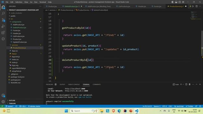Open the Source Control view

point(3,20)
